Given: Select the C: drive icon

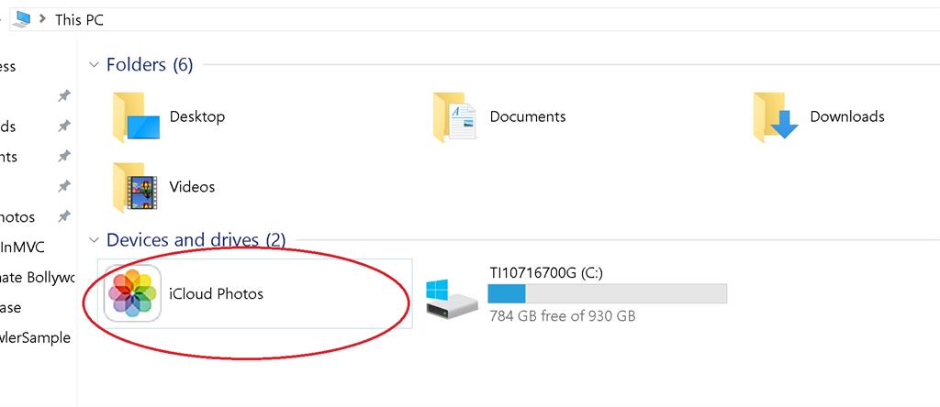Looking at the screenshot, I should coord(451,298).
